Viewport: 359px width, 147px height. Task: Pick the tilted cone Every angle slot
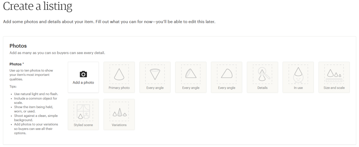[x=191, y=74]
